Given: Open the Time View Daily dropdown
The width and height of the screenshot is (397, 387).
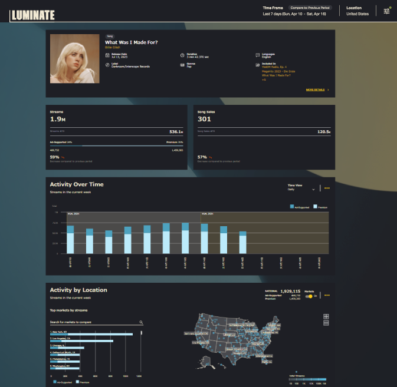Looking at the screenshot, I should 301,190.
